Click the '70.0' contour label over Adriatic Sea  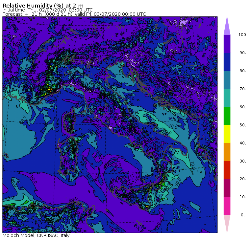173,126
